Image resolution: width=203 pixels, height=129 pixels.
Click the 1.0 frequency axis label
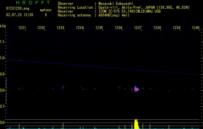click(3, 58)
